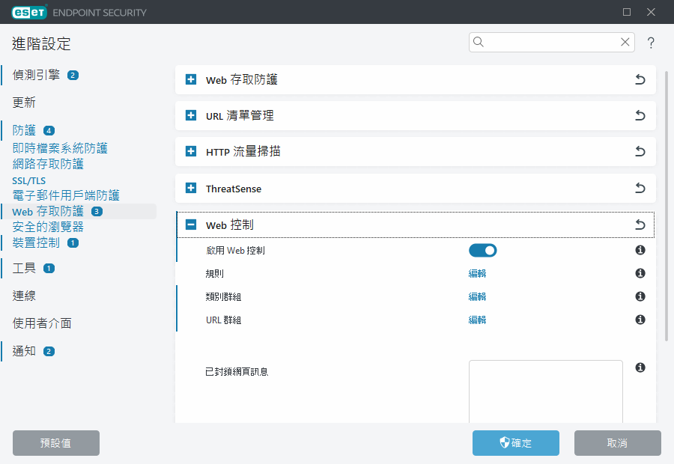Click the magnifier icon in the search box
674x464 pixels.
point(478,42)
